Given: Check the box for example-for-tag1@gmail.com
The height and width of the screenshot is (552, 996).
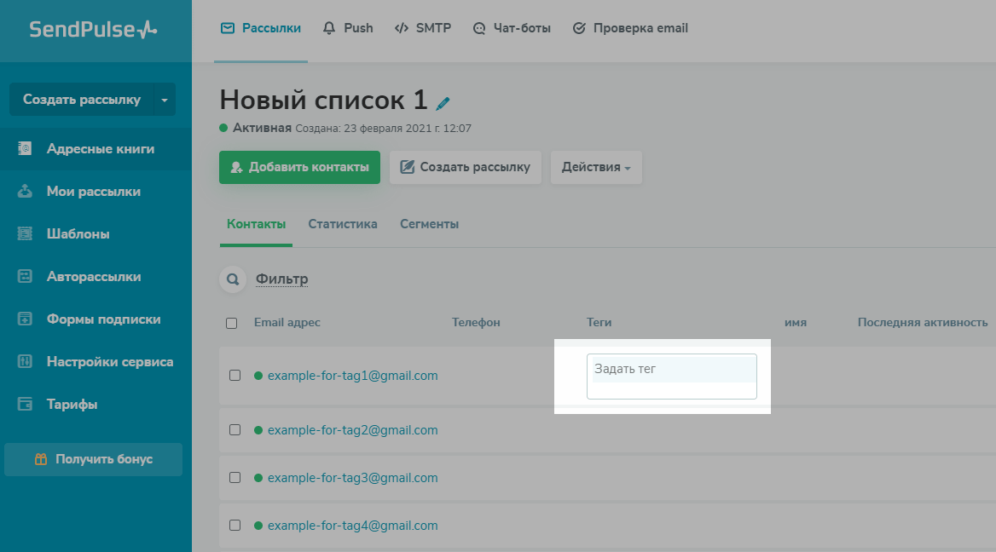Looking at the screenshot, I should click(x=235, y=375).
